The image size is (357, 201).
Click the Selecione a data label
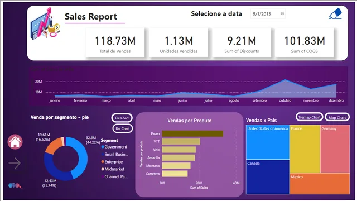click(x=216, y=13)
